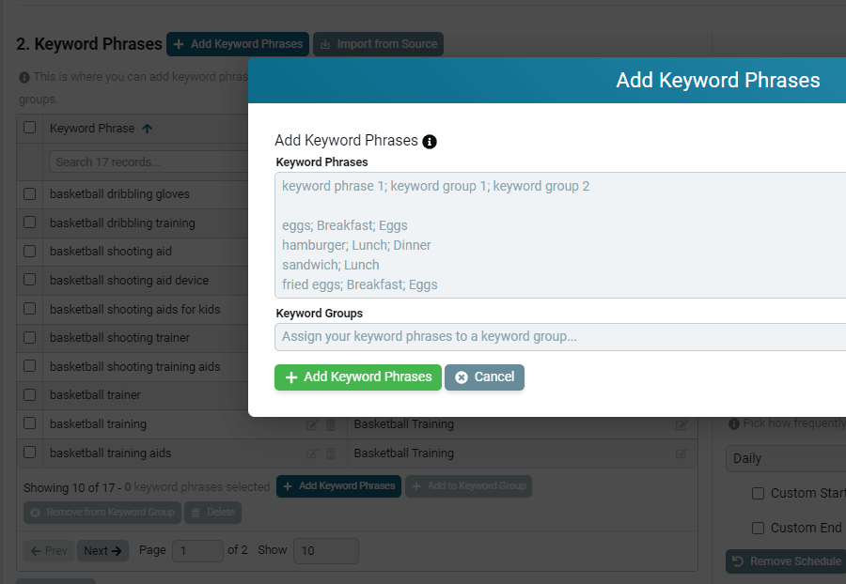Click info icon beside 'Pick how frequently'
The height and width of the screenshot is (584, 846).
[734, 424]
